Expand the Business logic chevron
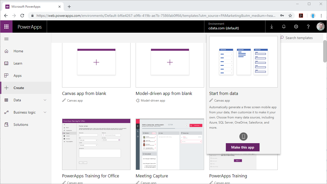The image size is (327, 184). 45,112
